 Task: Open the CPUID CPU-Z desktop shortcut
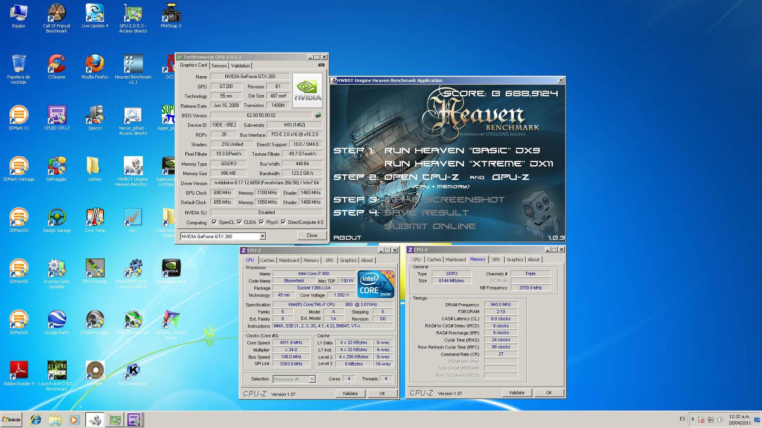pos(57,118)
